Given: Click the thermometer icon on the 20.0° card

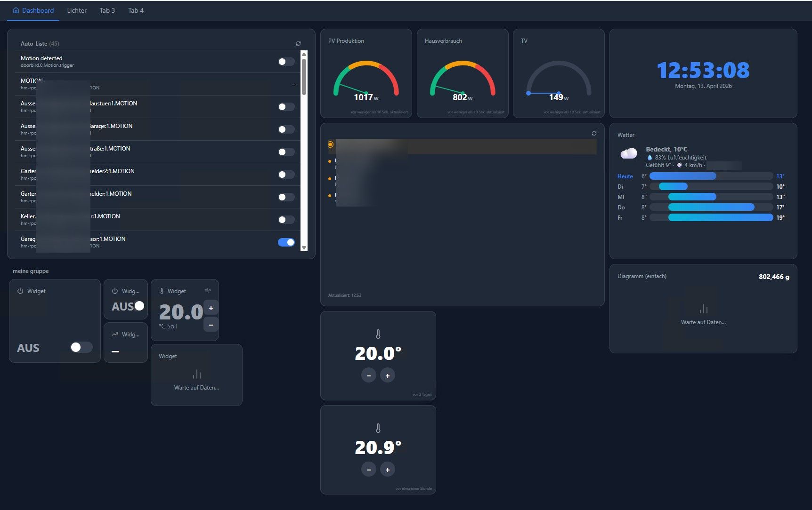Looking at the screenshot, I should point(378,335).
